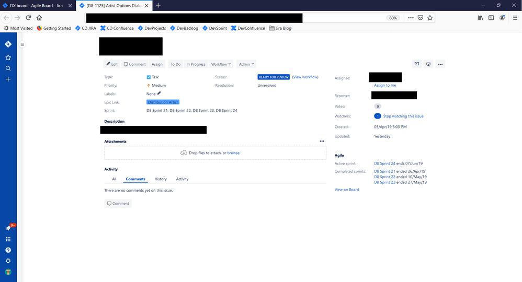The width and height of the screenshot is (522, 282).
Task: Stop watching this issue
Action: (x=403, y=116)
